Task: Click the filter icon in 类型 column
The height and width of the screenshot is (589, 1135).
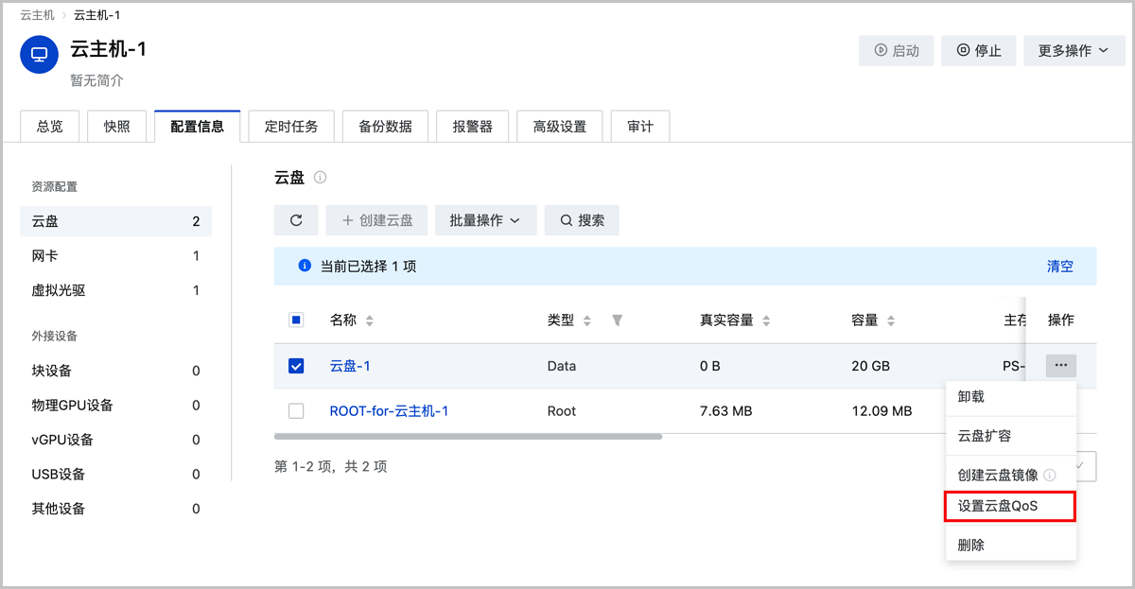Action: click(x=617, y=320)
